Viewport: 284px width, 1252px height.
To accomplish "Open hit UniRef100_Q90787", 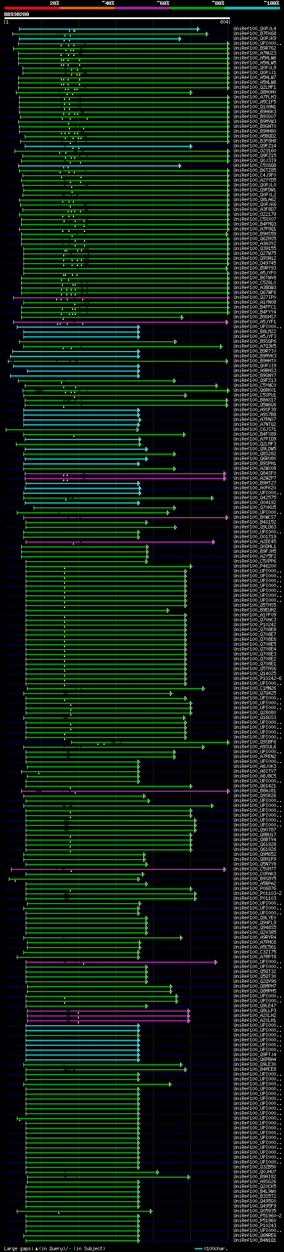I will pos(255,830).
